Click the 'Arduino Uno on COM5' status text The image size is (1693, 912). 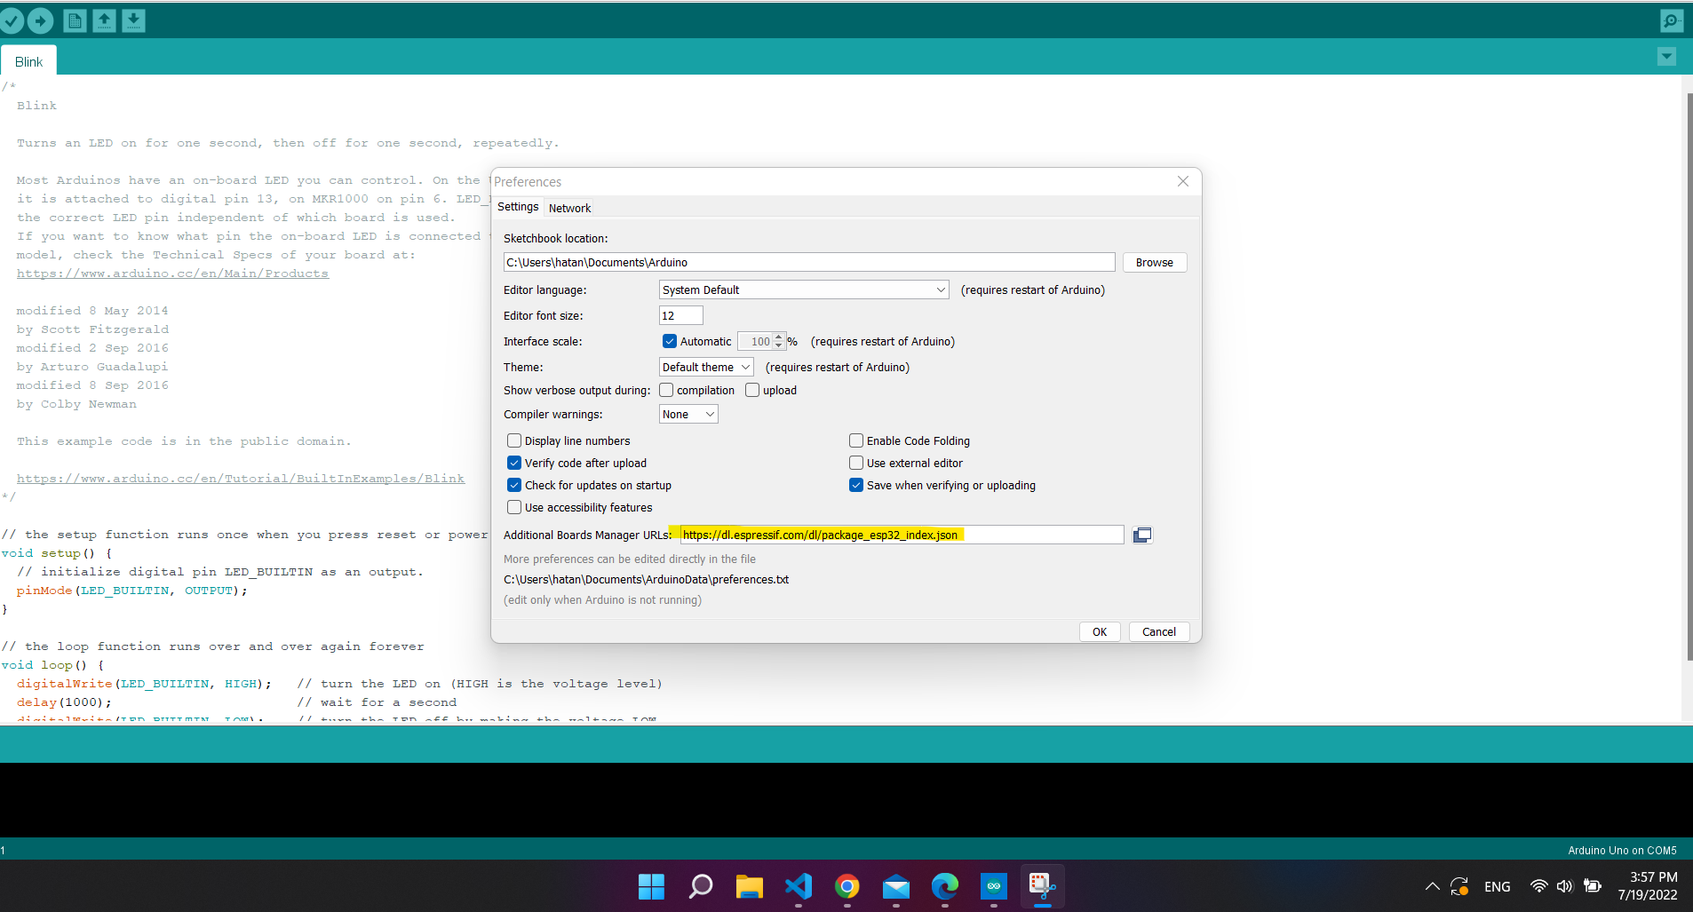(x=1622, y=850)
